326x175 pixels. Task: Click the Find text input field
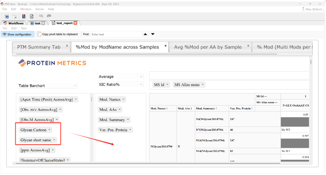(x=116, y=34)
